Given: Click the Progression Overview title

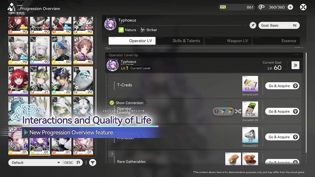Looking at the screenshot, I should [40, 9].
